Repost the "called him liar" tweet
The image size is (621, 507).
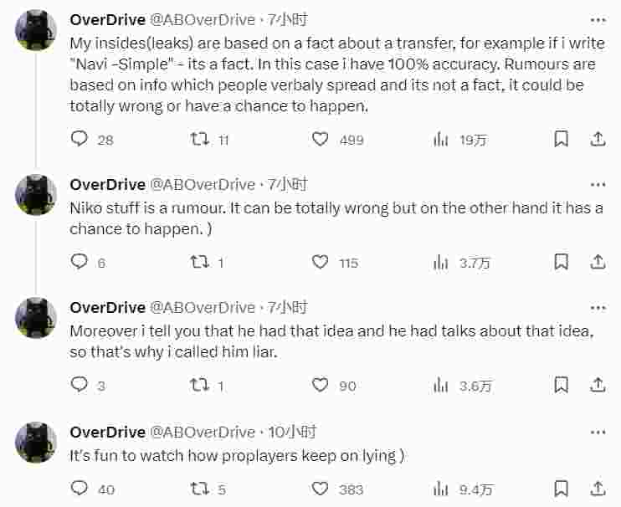(201, 385)
